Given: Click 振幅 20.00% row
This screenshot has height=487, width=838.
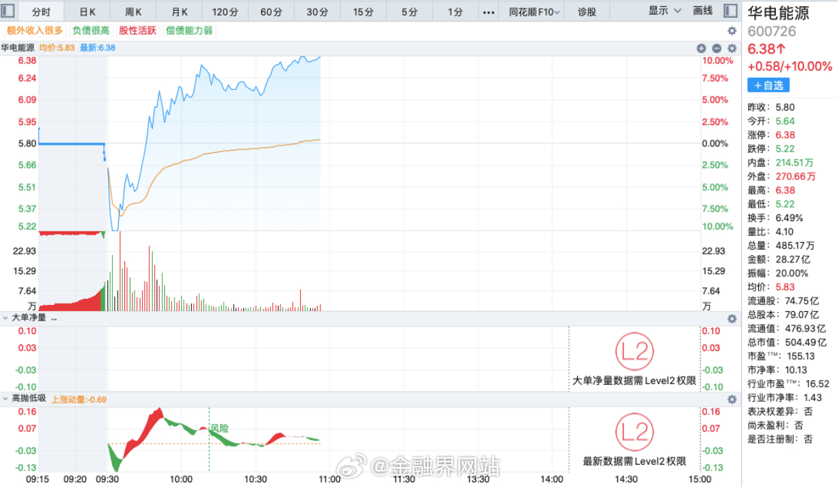Looking at the screenshot, I should [777, 273].
